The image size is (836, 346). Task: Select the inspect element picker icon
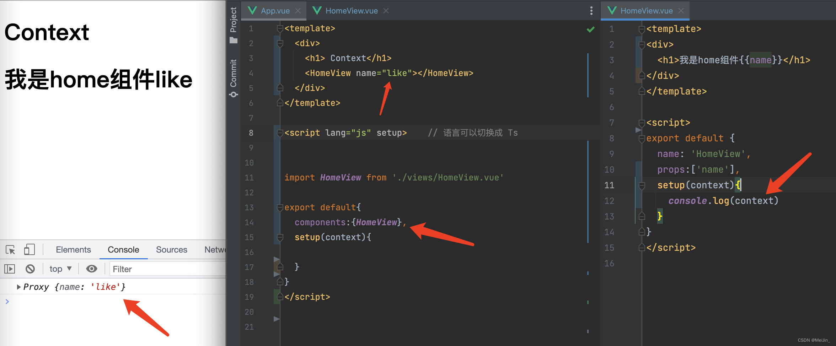10,250
